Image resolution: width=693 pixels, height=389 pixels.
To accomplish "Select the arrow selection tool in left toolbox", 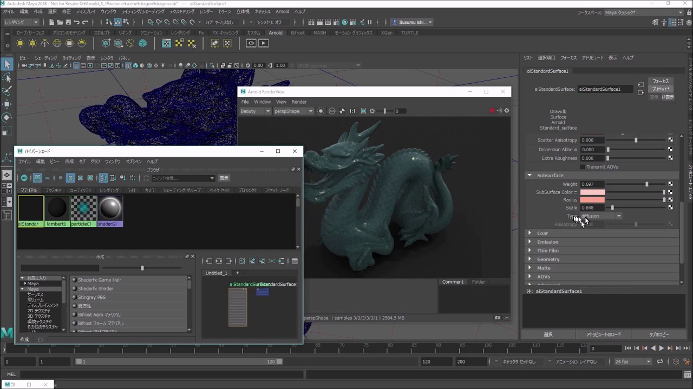I will [x=7, y=64].
